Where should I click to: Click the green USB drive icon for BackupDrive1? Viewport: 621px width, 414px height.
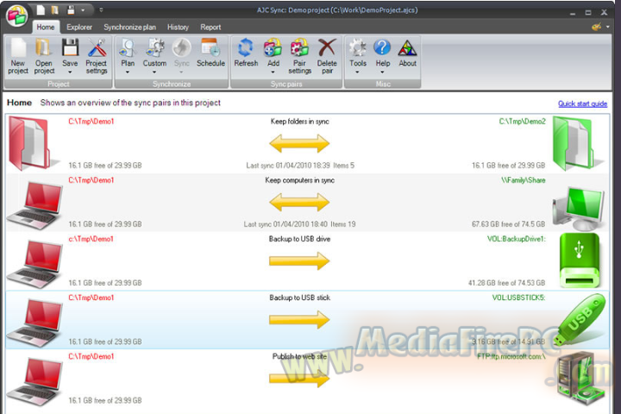580,260
